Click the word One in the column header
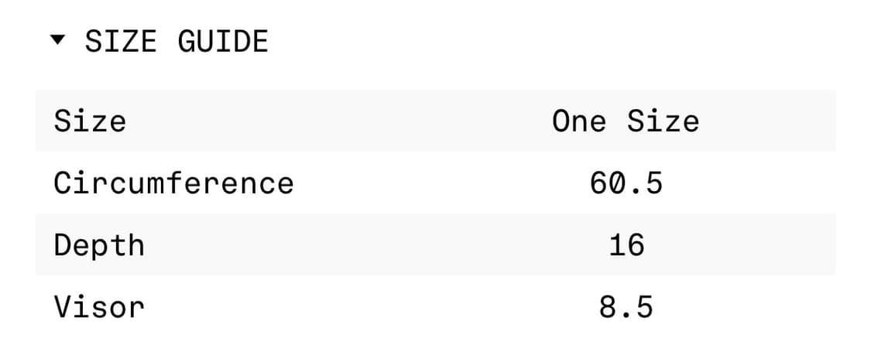The height and width of the screenshot is (352, 871). coord(578,121)
